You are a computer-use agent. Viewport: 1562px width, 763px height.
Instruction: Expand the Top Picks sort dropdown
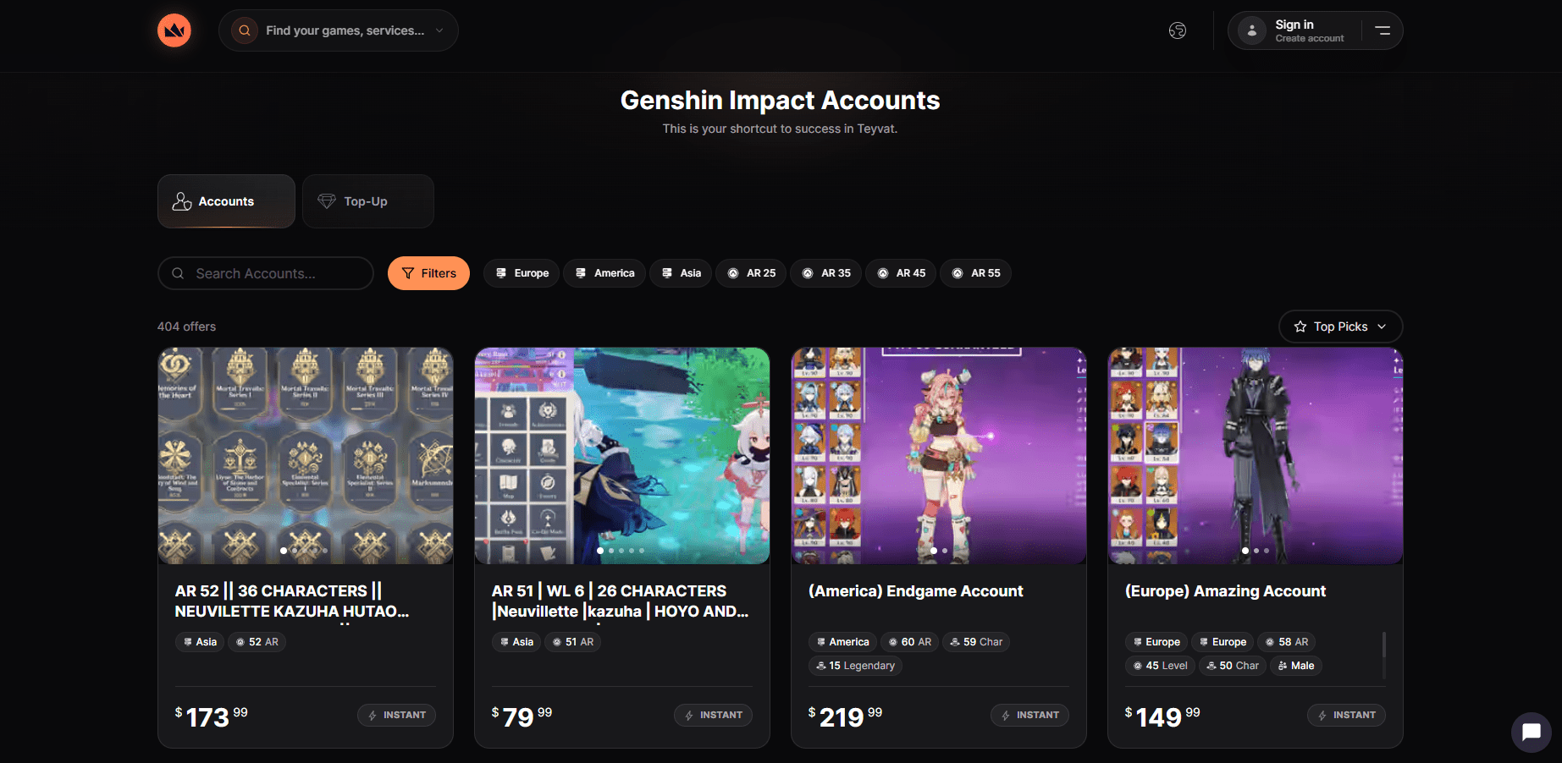pos(1340,327)
